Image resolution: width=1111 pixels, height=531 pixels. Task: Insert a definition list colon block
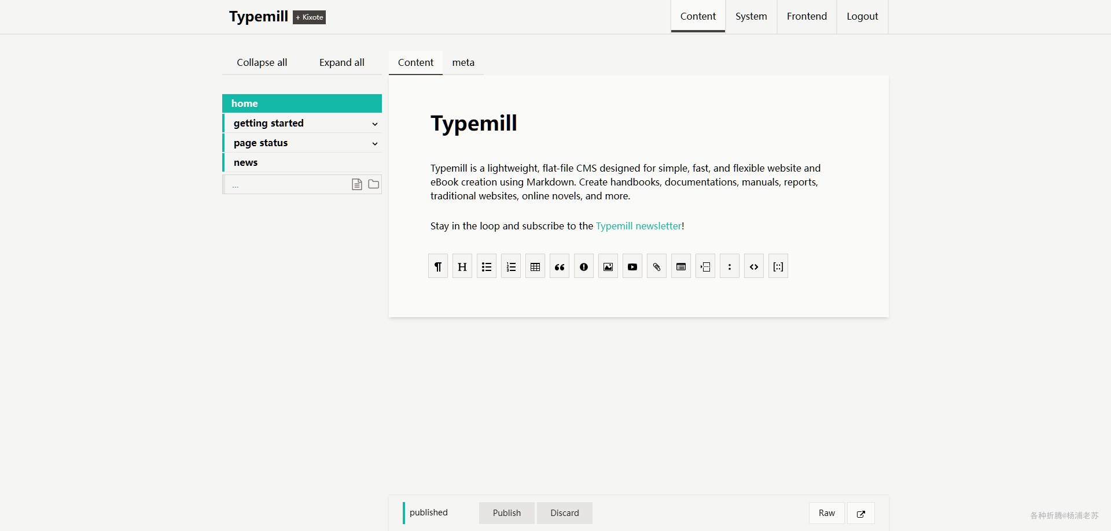click(x=730, y=266)
